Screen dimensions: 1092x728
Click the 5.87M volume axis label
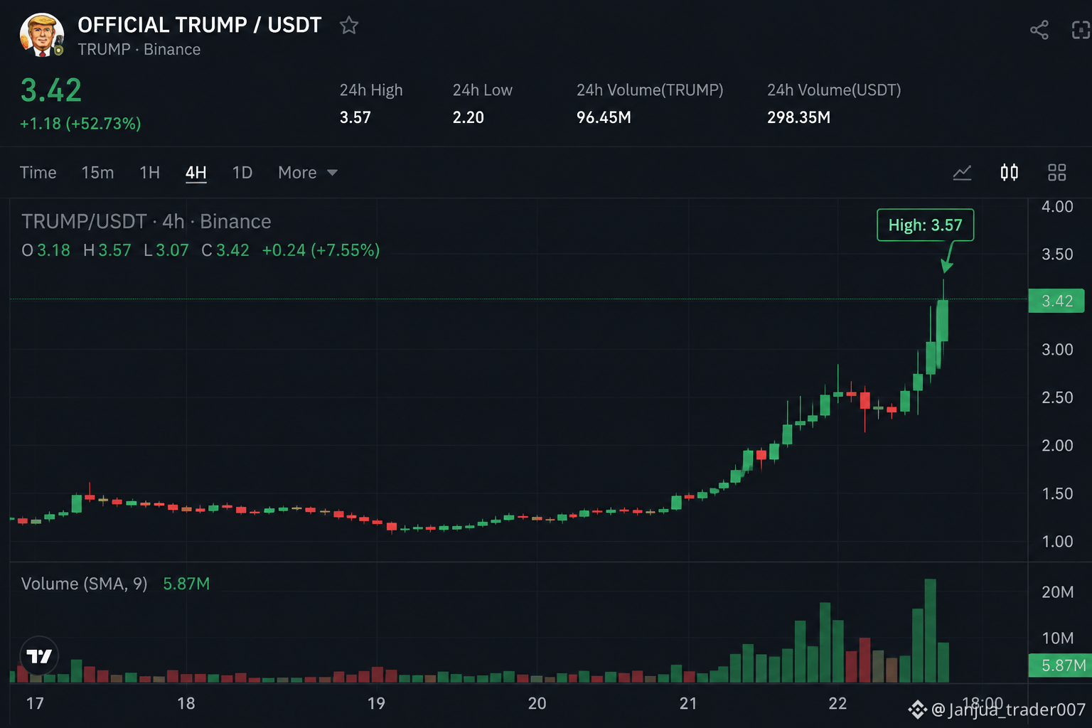click(x=1060, y=665)
